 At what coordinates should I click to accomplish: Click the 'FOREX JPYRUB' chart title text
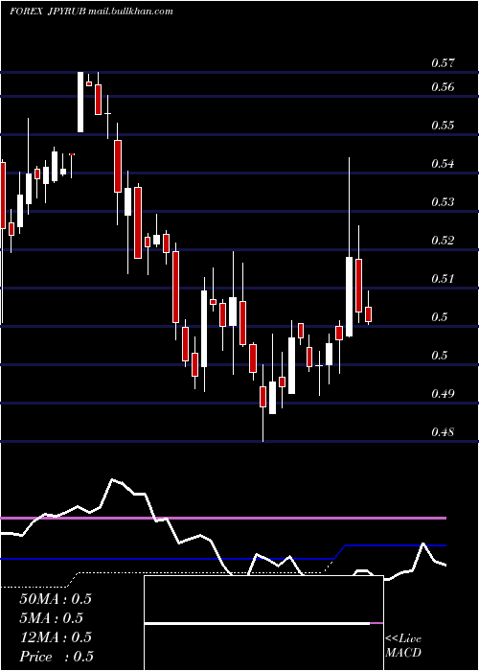(x=48, y=12)
